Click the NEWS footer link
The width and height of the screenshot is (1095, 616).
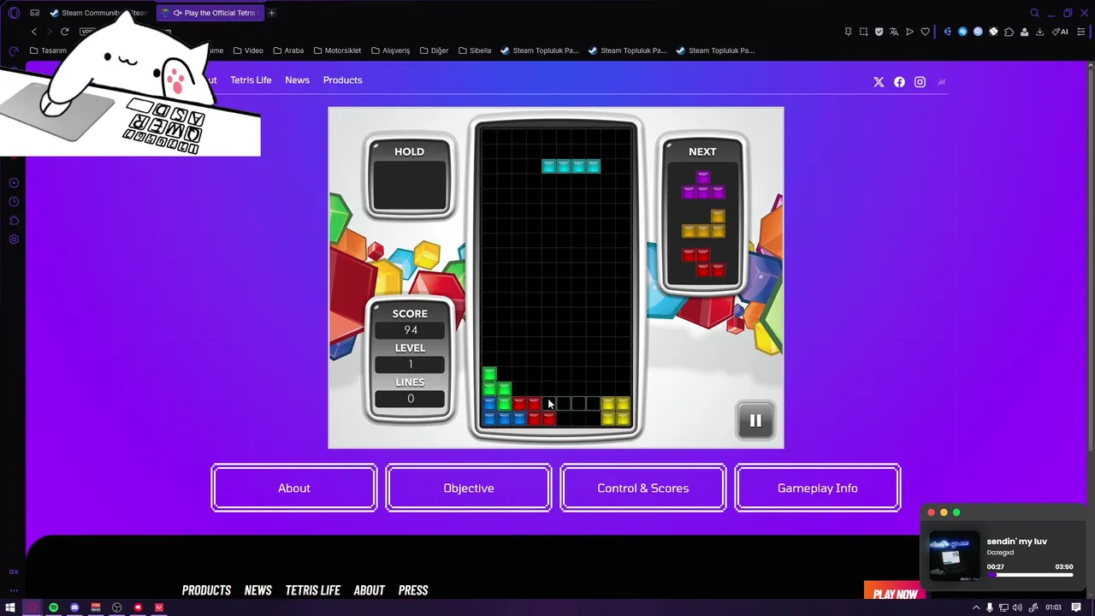pyautogui.click(x=257, y=590)
